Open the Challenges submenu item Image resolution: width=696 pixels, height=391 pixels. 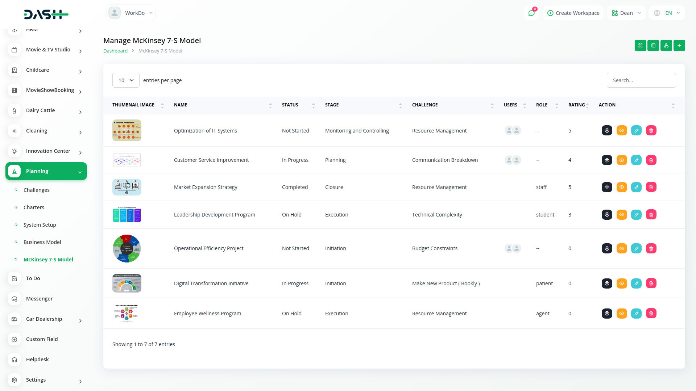click(37, 190)
